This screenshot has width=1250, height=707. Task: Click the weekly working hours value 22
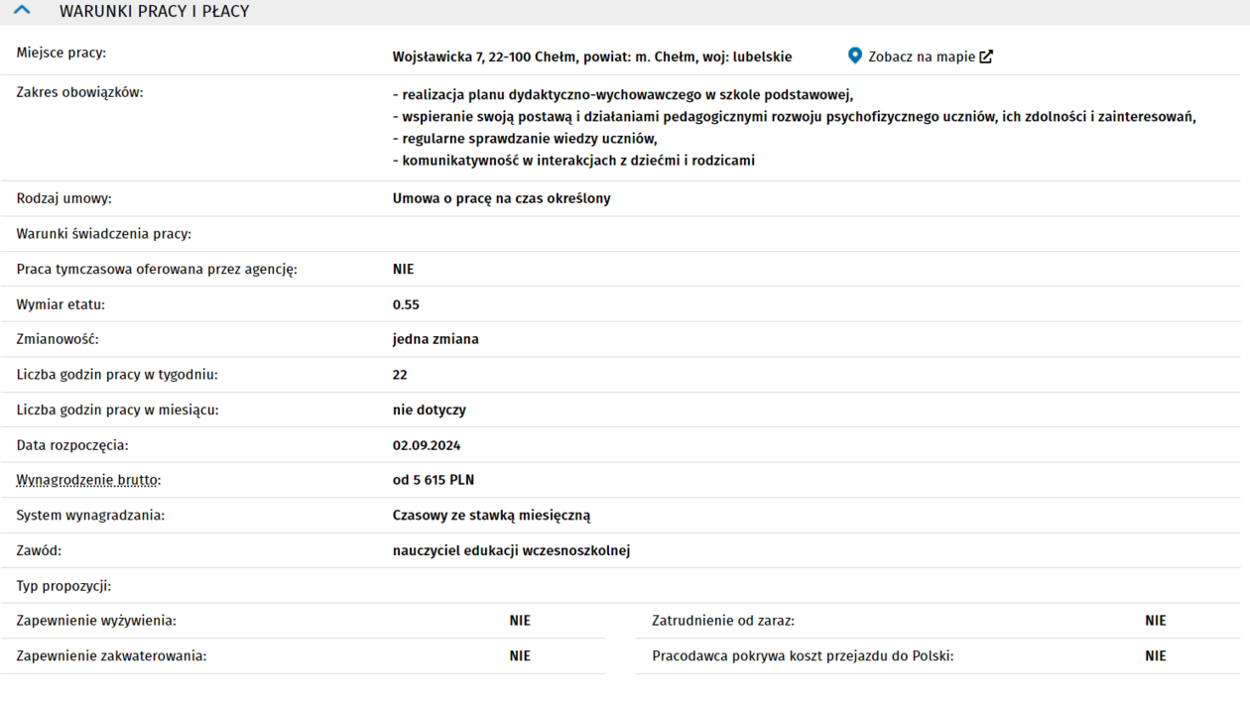400,375
